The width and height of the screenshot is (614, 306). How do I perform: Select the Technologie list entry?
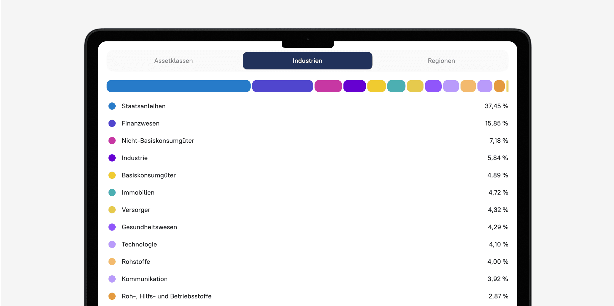pos(139,244)
